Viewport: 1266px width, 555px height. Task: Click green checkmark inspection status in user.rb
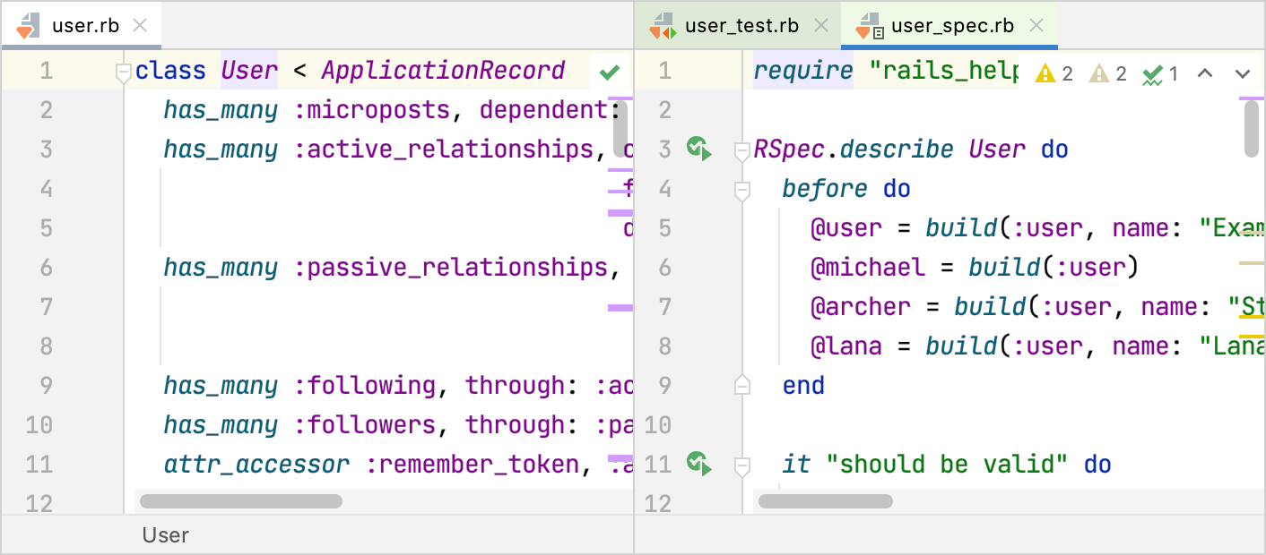pyautogui.click(x=610, y=72)
